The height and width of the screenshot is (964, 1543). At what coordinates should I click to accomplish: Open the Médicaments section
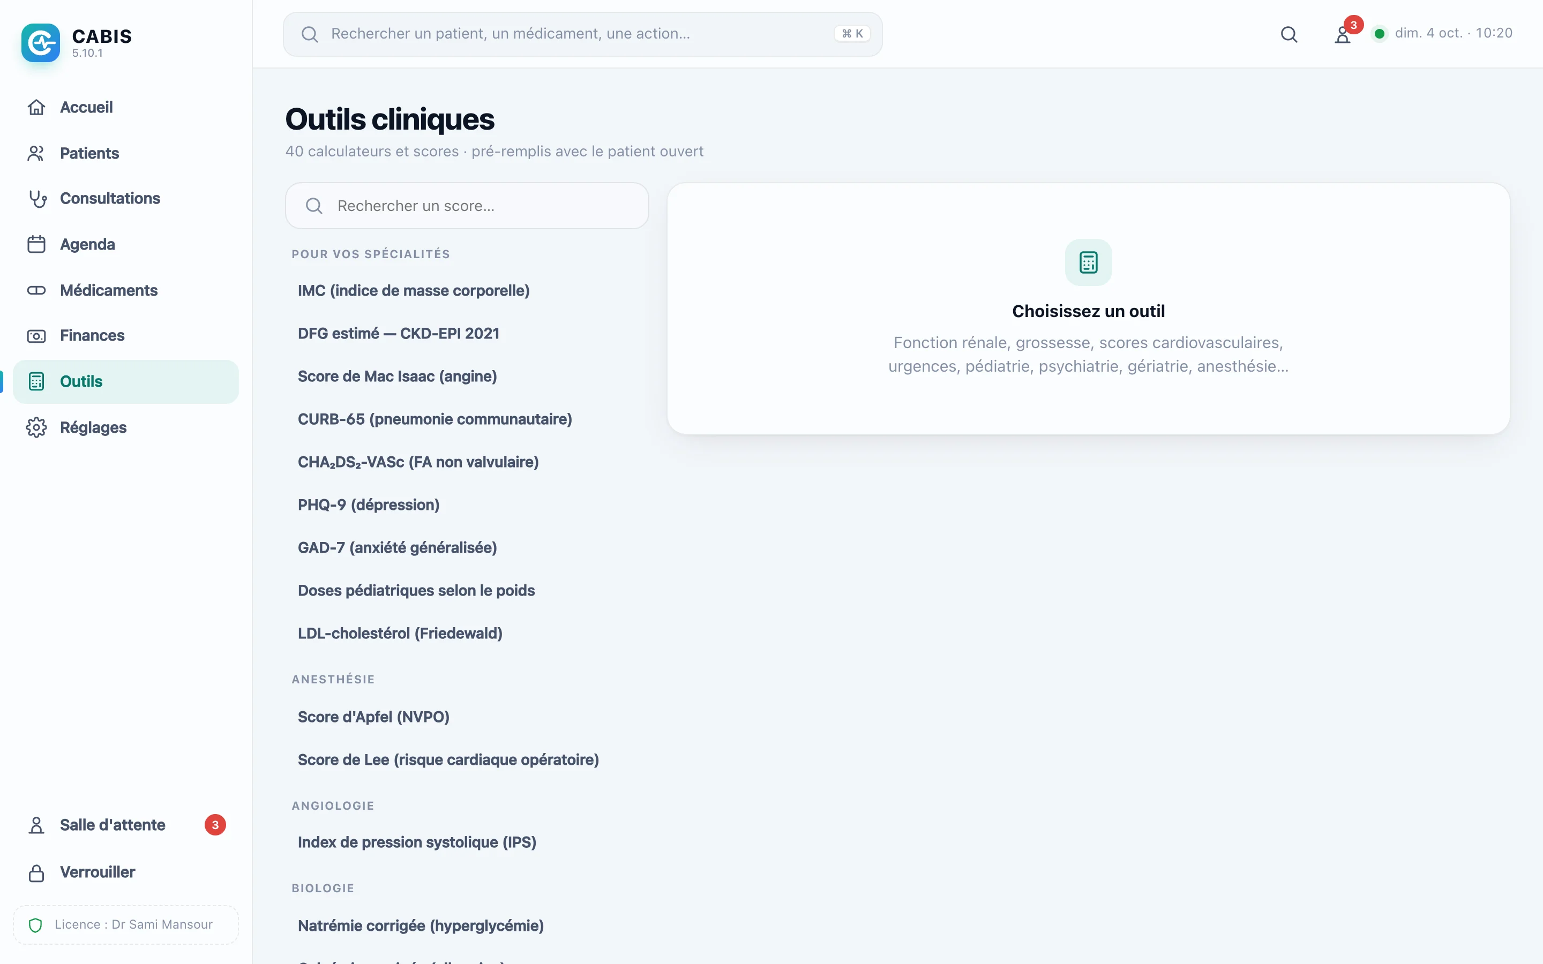coord(125,290)
